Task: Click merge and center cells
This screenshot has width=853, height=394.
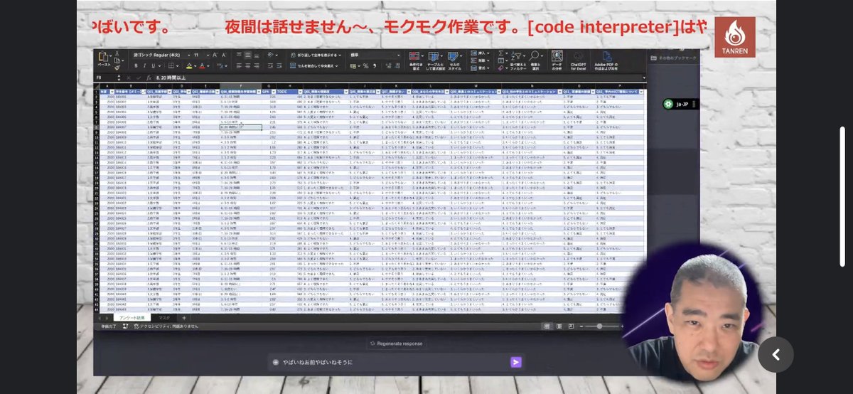Action: pyautogui.click(x=312, y=65)
